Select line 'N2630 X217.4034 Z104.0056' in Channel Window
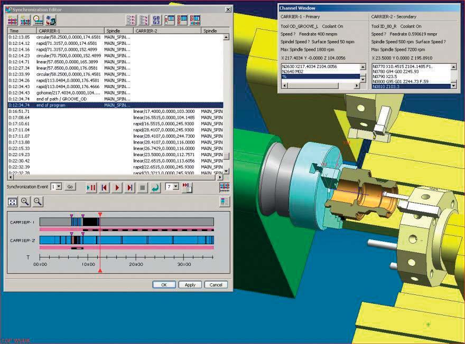The image size is (465, 344). tap(320, 66)
